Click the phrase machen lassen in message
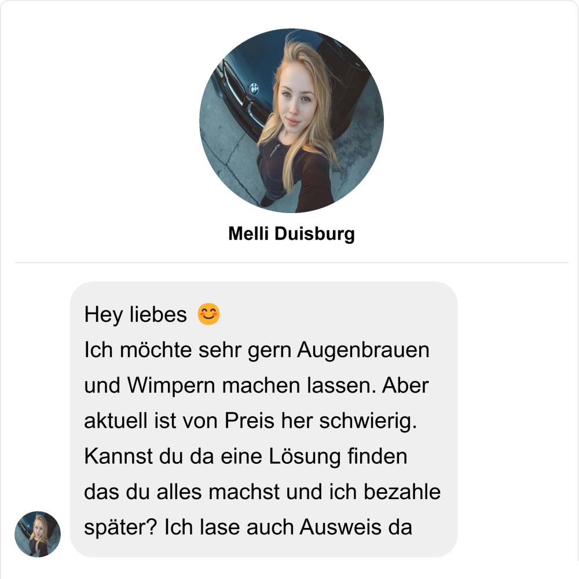Image resolution: width=579 pixels, height=579 pixels. tap(299, 386)
